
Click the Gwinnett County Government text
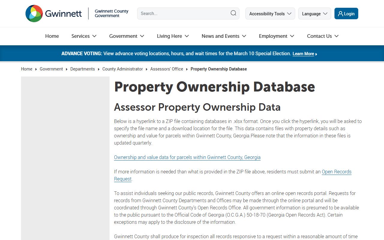[x=112, y=13]
